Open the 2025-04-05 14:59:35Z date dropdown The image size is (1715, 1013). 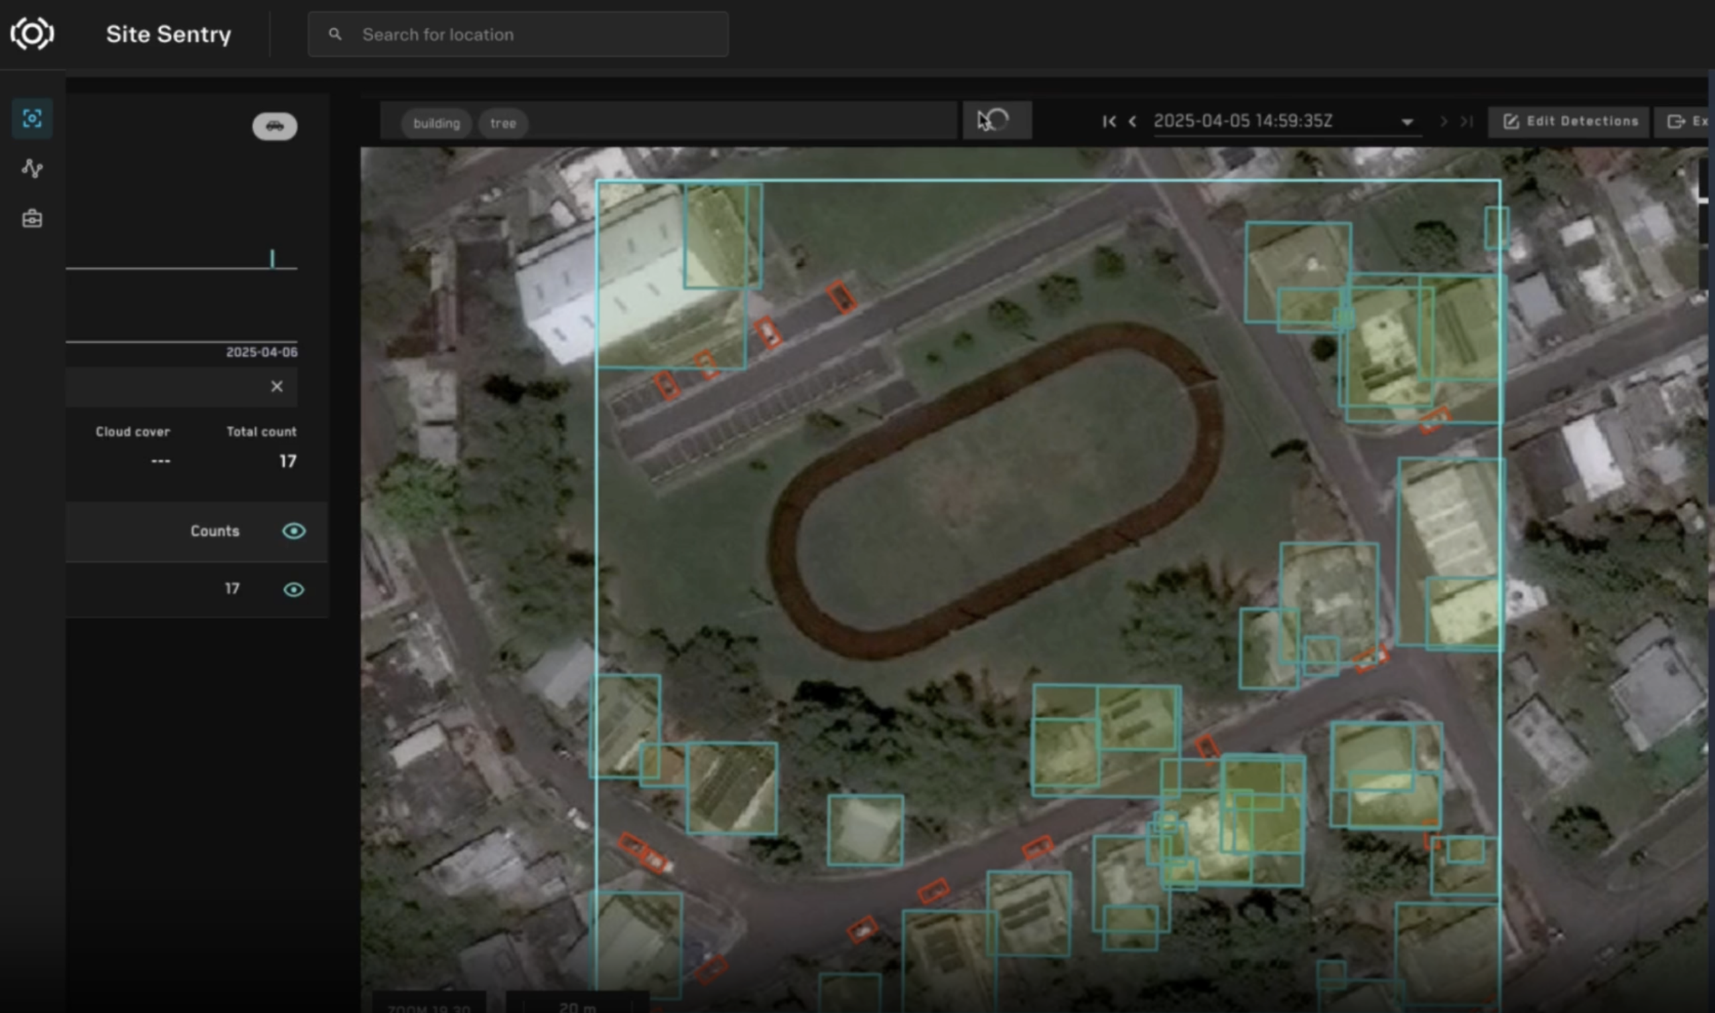(x=1287, y=121)
